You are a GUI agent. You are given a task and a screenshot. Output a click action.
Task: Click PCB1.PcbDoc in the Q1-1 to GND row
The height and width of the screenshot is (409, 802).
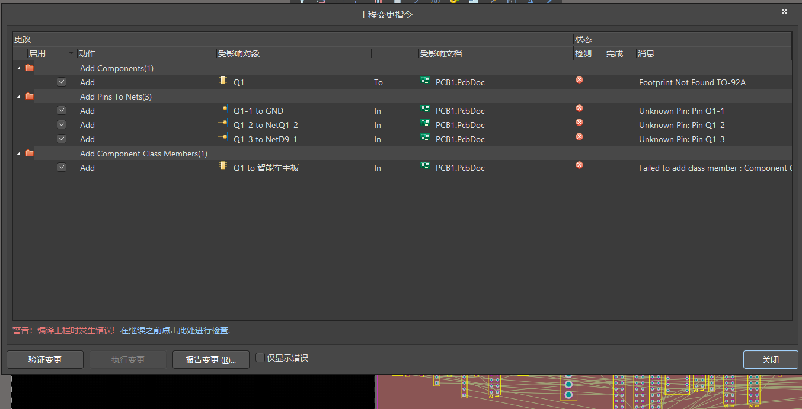460,111
